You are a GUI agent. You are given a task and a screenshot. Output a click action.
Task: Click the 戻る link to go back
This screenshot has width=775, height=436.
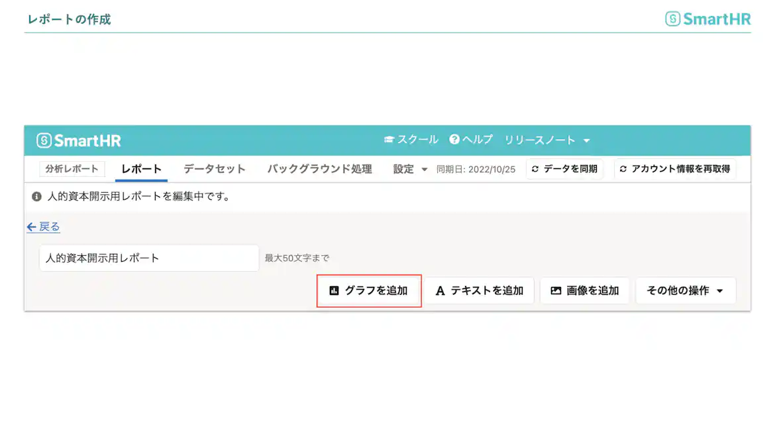[42, 227]
